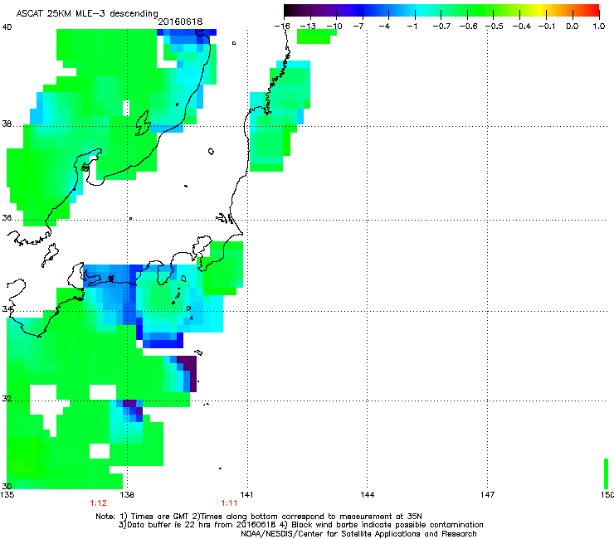Click the latitude label '30'
The image size is (614, 539).
(7, 486)
